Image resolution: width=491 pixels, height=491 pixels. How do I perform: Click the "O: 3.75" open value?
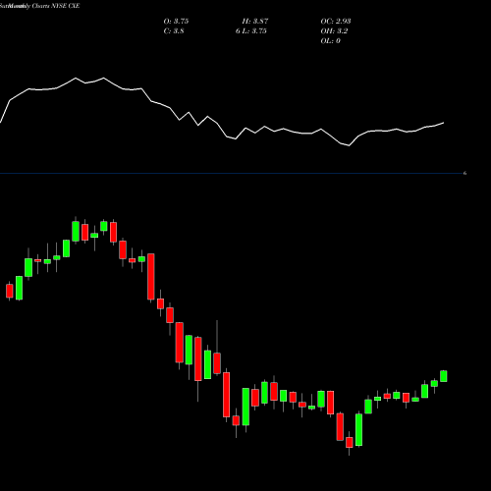click(x=176, y=22)
